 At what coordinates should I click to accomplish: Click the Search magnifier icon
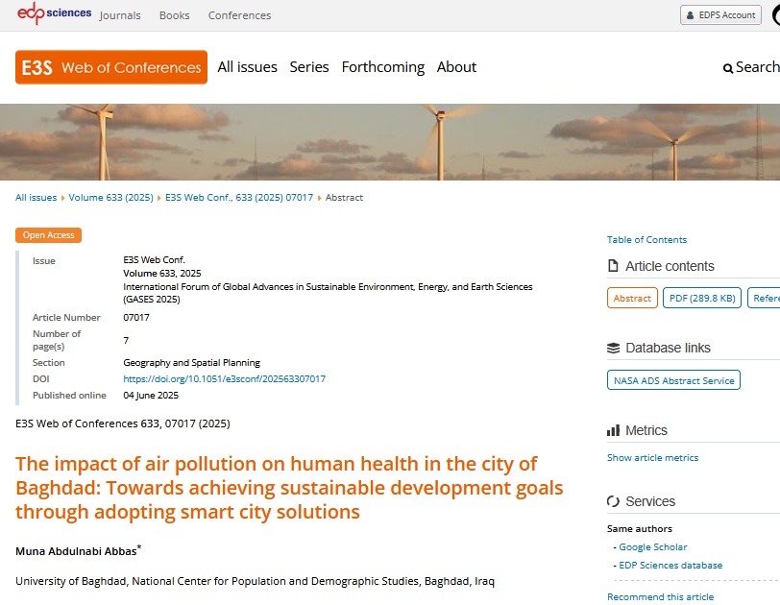(728, 68)
